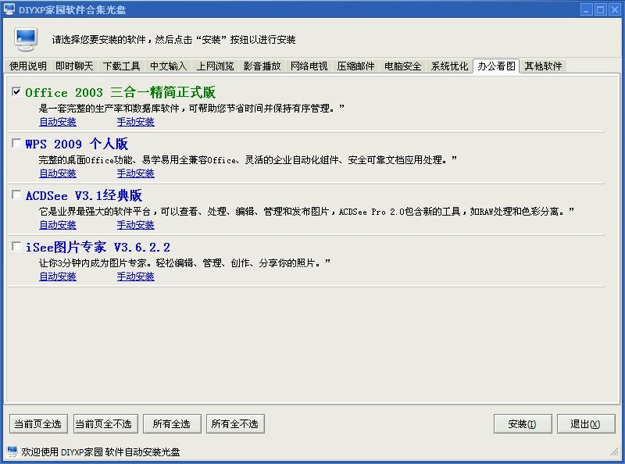Image resolution: width=625 pixels, height=464 pixels.
Task: Click the title bar DIYXP app icon
Action: coord(9,9)
